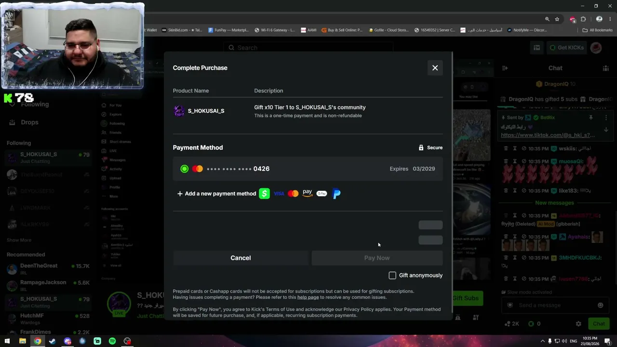Delete the message from wskiis

tap(506, 148)
